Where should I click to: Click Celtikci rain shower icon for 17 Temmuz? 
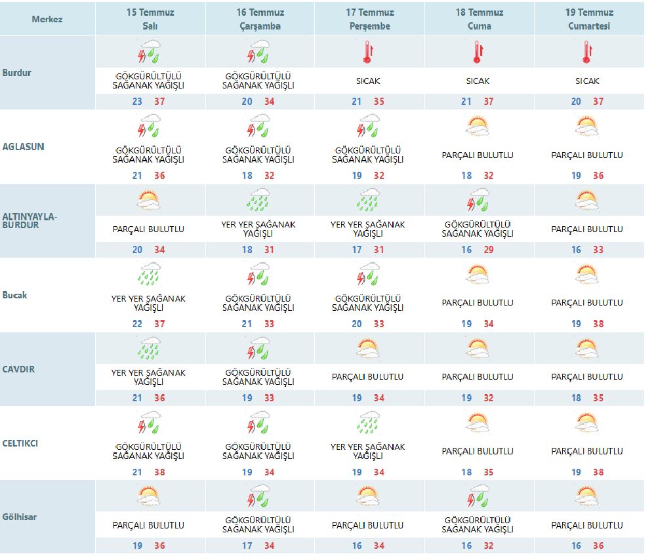(x=367, y=422)
